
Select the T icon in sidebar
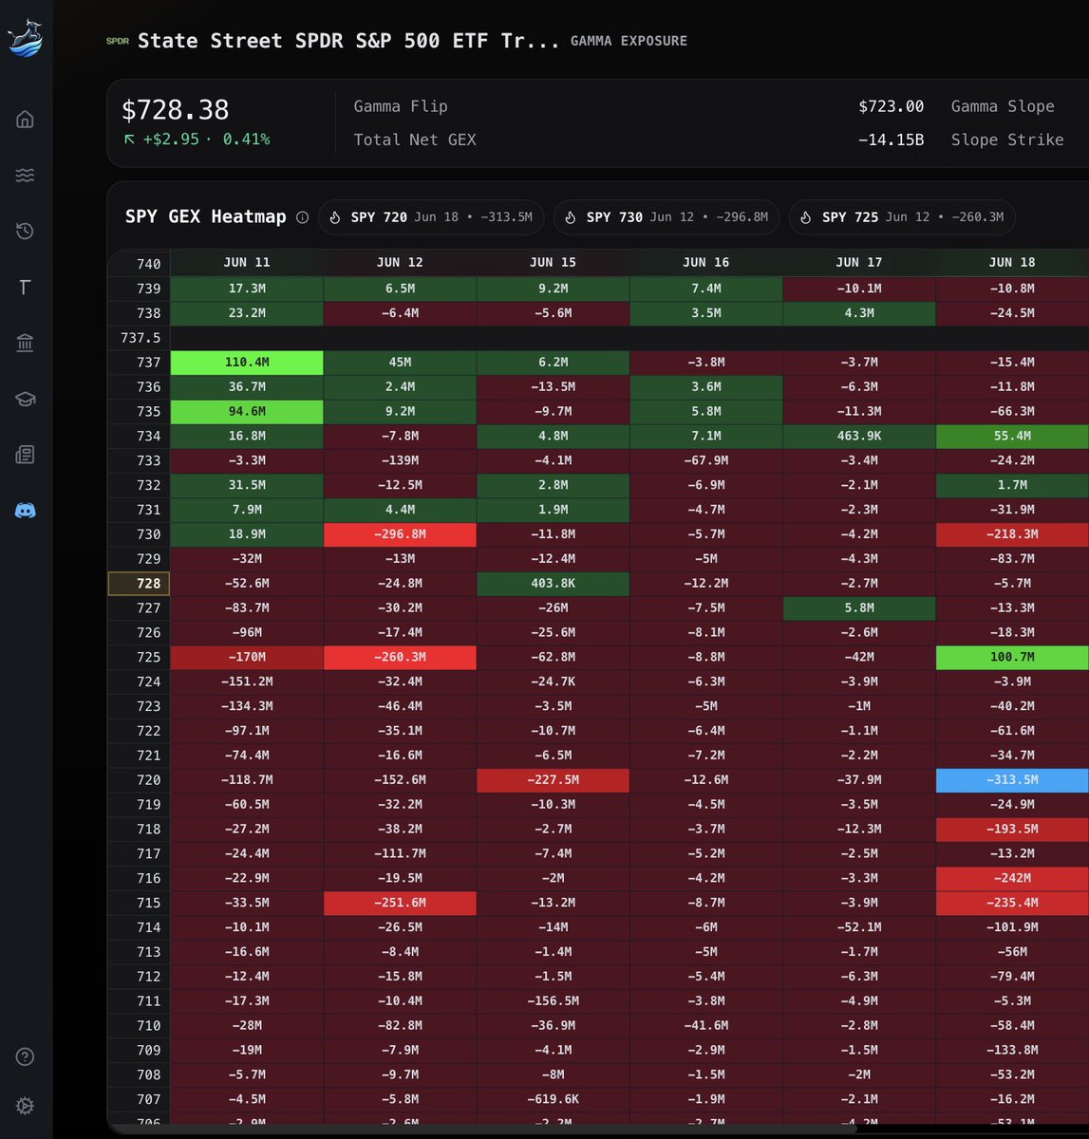[26, 288]
